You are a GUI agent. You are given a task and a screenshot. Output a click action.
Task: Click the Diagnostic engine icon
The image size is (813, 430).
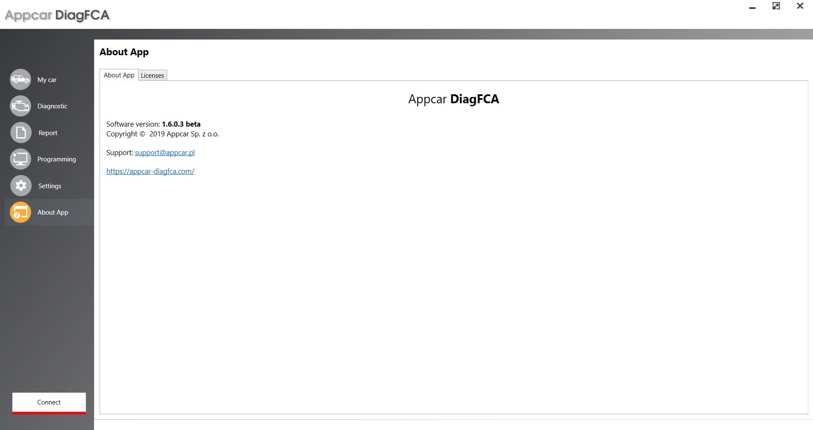click(20, 106)
